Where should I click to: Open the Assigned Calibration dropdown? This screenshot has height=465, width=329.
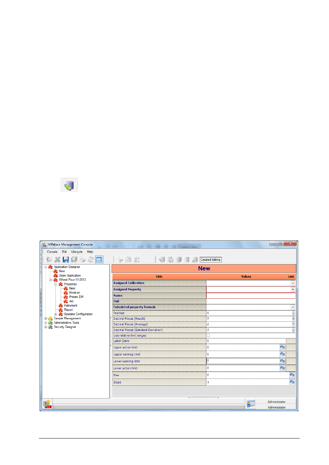point(293,283)
